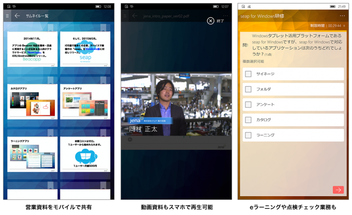Select jena_intro_paper_ver02.pdf title text
Image resolution: width=352 pixels, height=215 pixels.
click(x=166, y=16)
